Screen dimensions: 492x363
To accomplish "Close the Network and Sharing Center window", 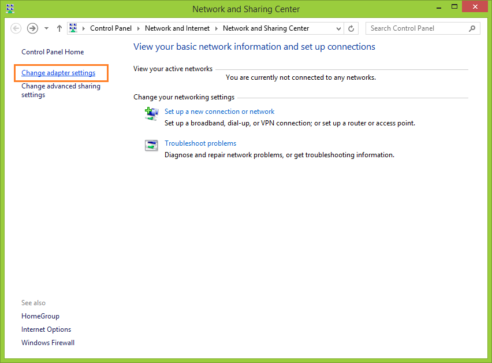I will click(475, 6).
